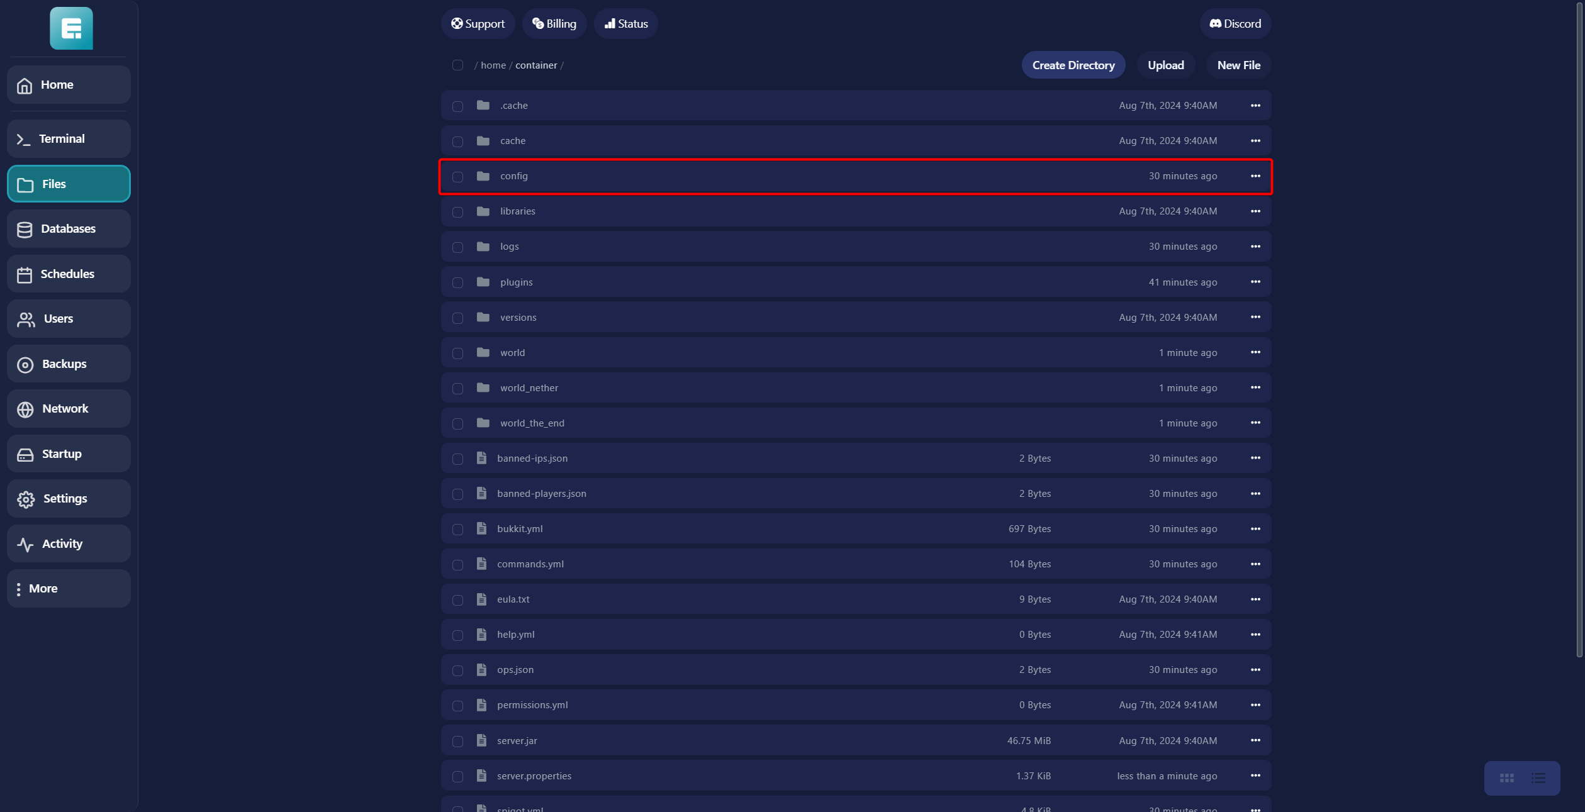Open the Billing page button
Image resolution: width=1585 pixels, height=812 pixels.
pos(554,24)
